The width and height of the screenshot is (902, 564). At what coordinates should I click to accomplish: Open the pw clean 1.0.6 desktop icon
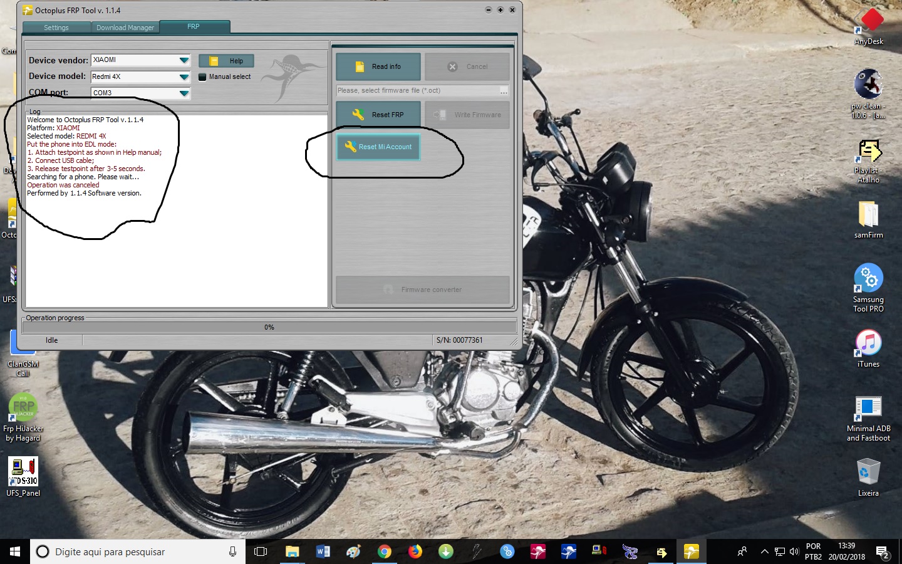click(869, 93)
